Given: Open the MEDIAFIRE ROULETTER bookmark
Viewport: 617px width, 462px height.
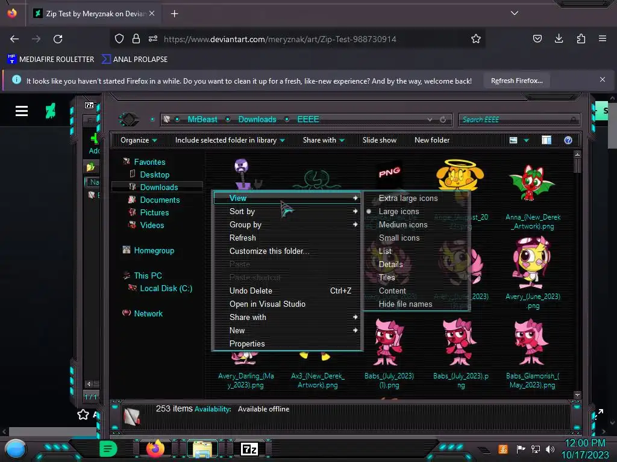Looking at the screenshot, I should coord(51,60).
